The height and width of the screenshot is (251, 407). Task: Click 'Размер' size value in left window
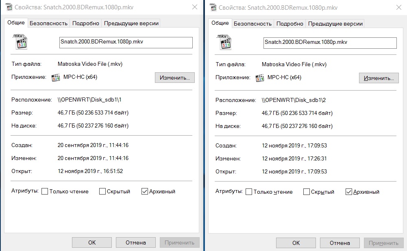point(93,113)
